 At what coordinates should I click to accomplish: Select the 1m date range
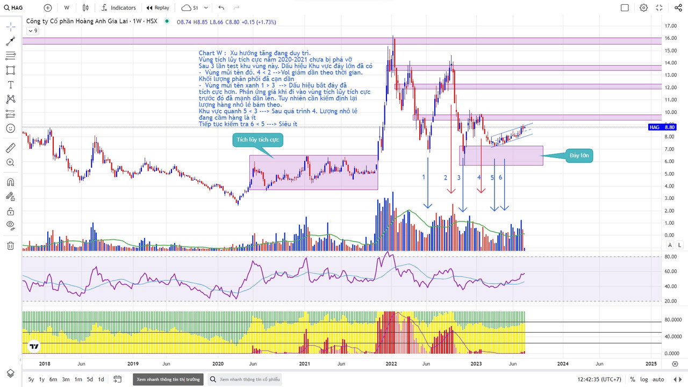78,379
